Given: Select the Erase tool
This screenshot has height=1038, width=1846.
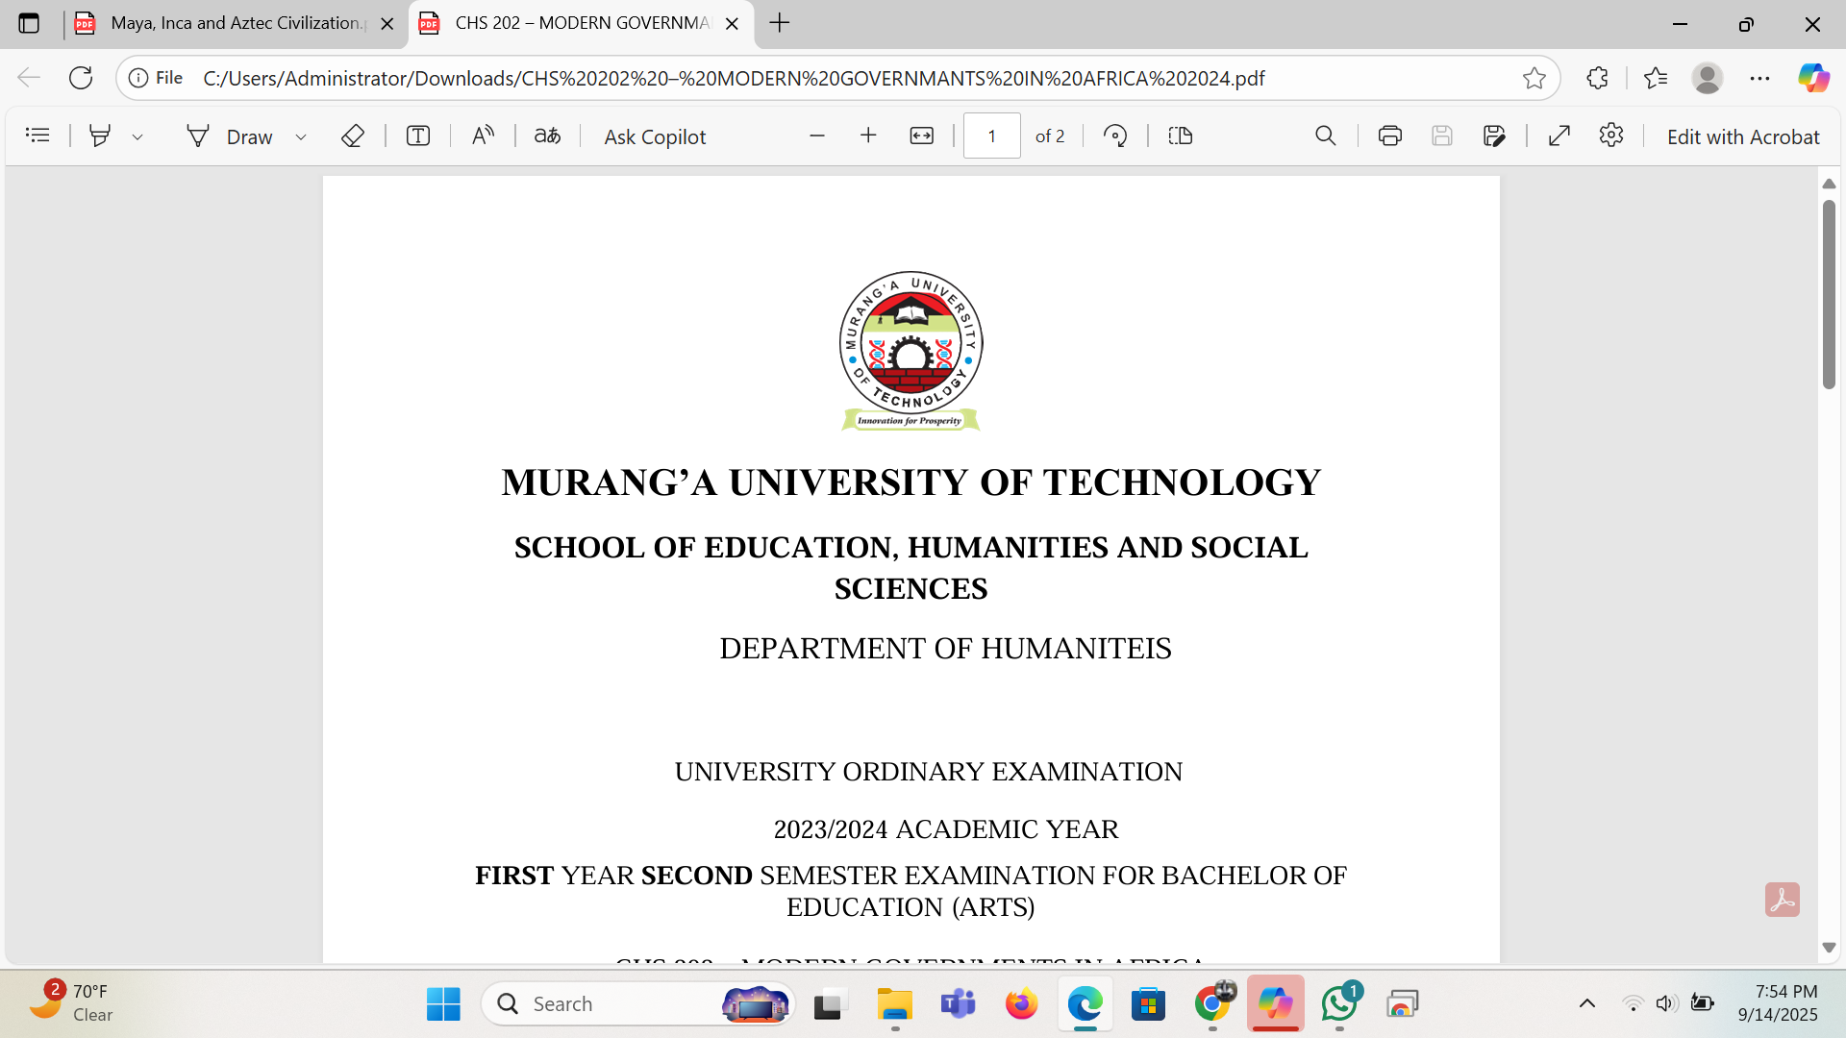Looking at the screenshot, I should coord(352,136).
